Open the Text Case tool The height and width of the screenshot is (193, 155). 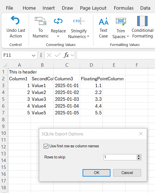(103, 28)
